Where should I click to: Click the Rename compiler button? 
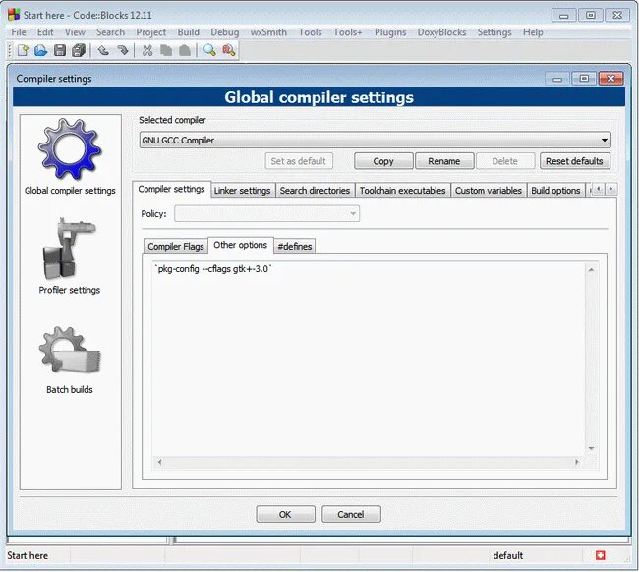pyautogui.click(x=444, y=161)
